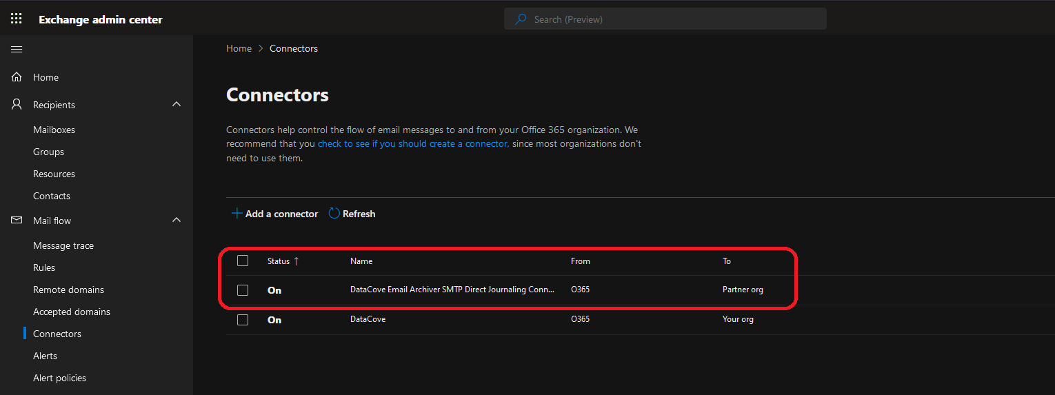Open Message trace in the sidebar
1055x395 pixels.
63,245
